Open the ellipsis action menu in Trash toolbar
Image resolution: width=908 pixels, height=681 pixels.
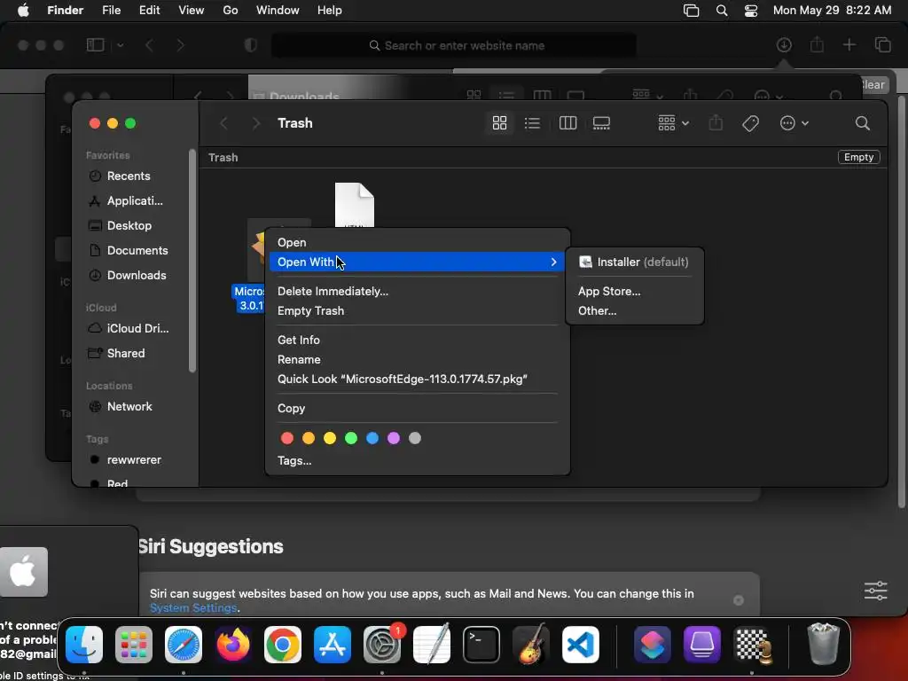pyautogui.click(x=794, y=122)
